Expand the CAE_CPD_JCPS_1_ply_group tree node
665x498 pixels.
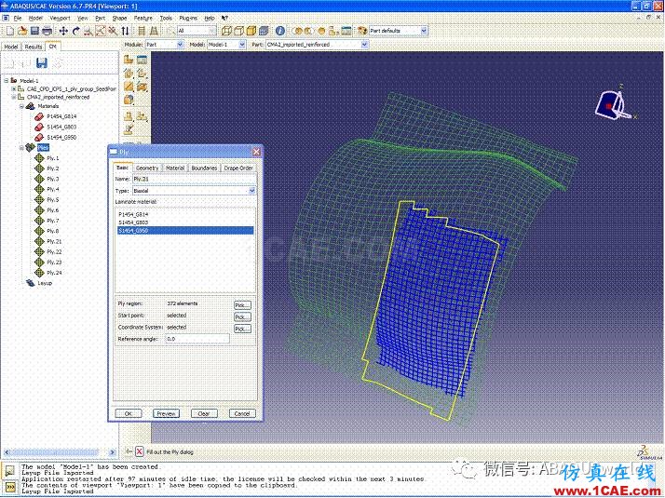pos(14,89)
